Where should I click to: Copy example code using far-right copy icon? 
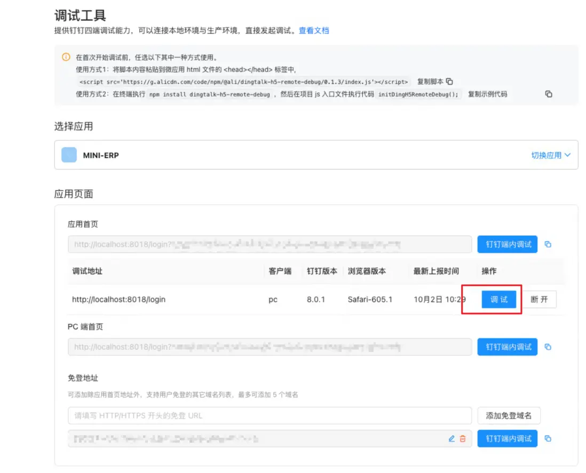point(548,94)
